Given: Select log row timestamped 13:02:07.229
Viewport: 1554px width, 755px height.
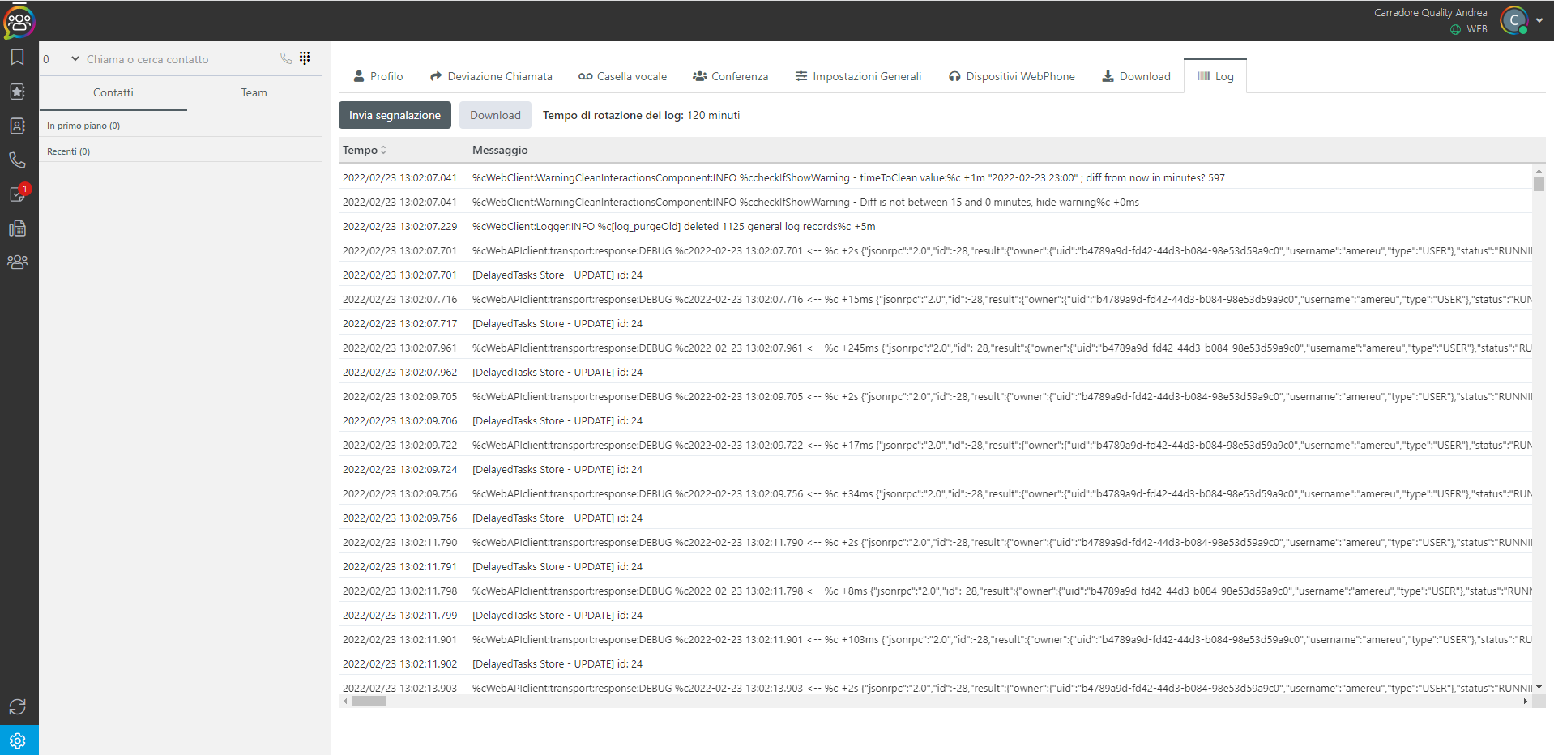Looking at the screenshot, I should point(936,226).
